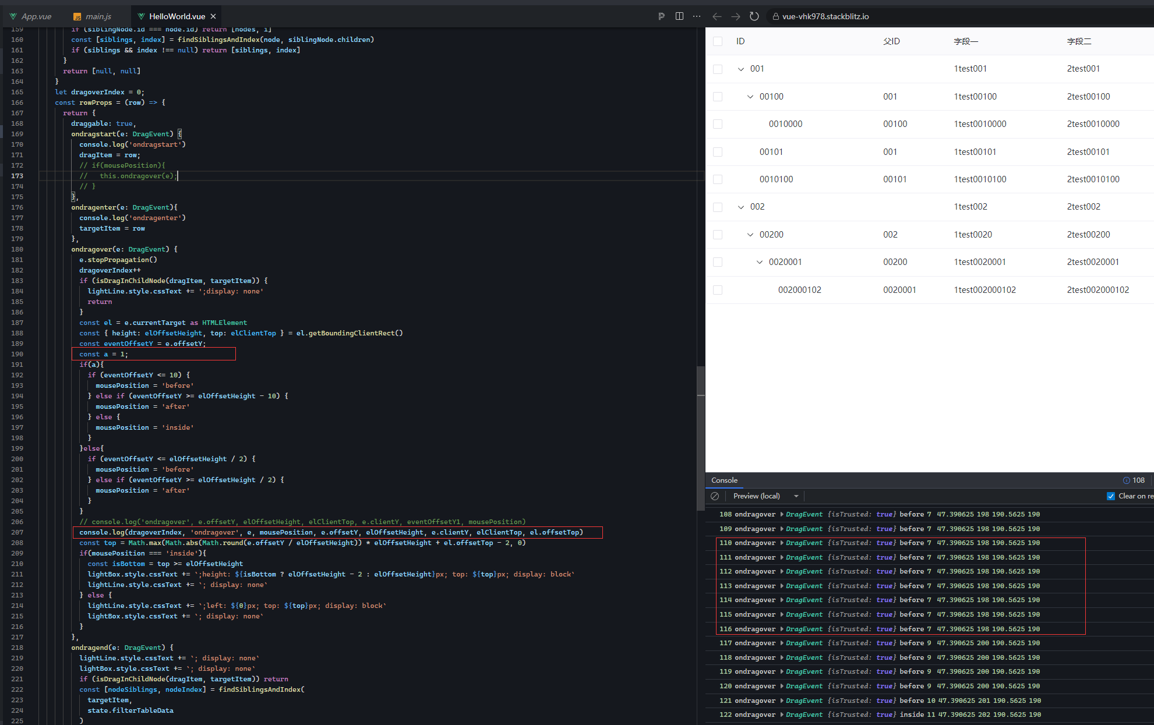Click the 108 messages counter badge

click(1134, 480)
